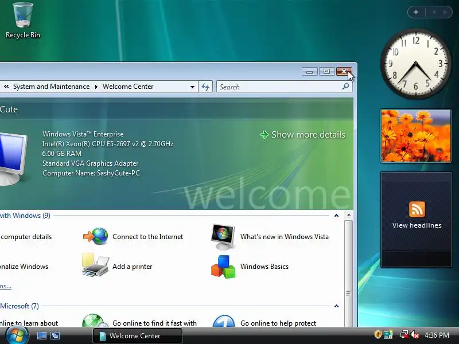Click the sidebar add gadget plus button
459x344 pixels.
(416, 12)
